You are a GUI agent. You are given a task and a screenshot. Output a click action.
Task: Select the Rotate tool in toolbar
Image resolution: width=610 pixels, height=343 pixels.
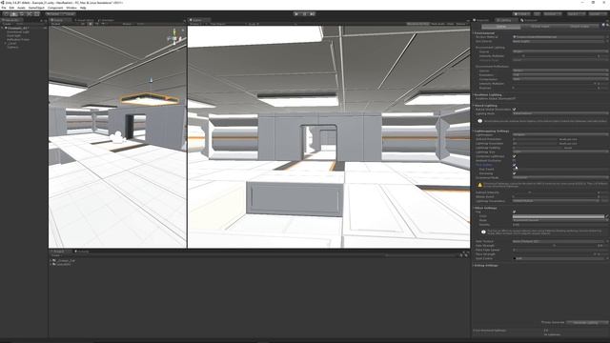[x=21, y=14]
